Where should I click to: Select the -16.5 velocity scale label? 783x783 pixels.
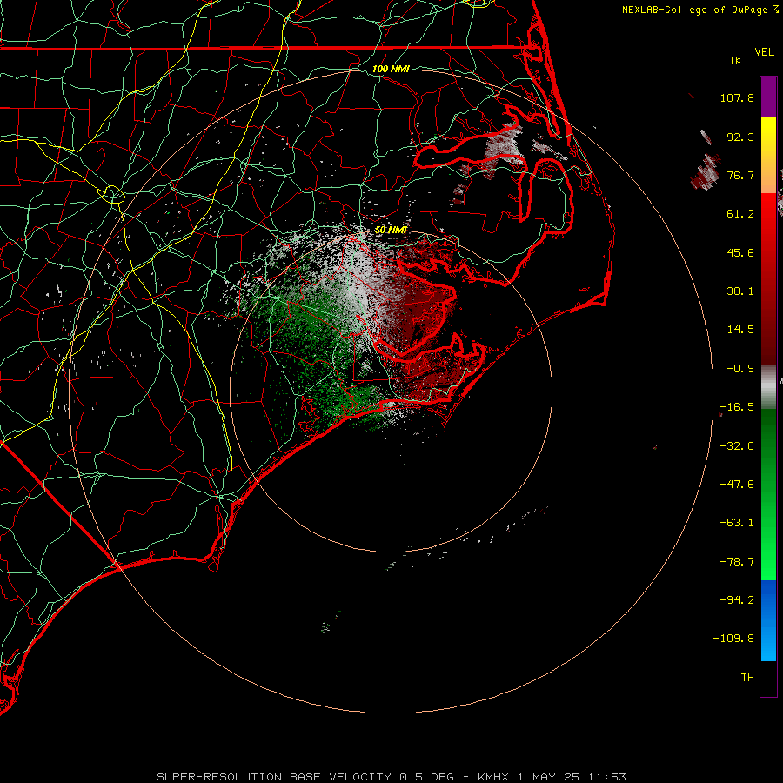coord(737,407)
